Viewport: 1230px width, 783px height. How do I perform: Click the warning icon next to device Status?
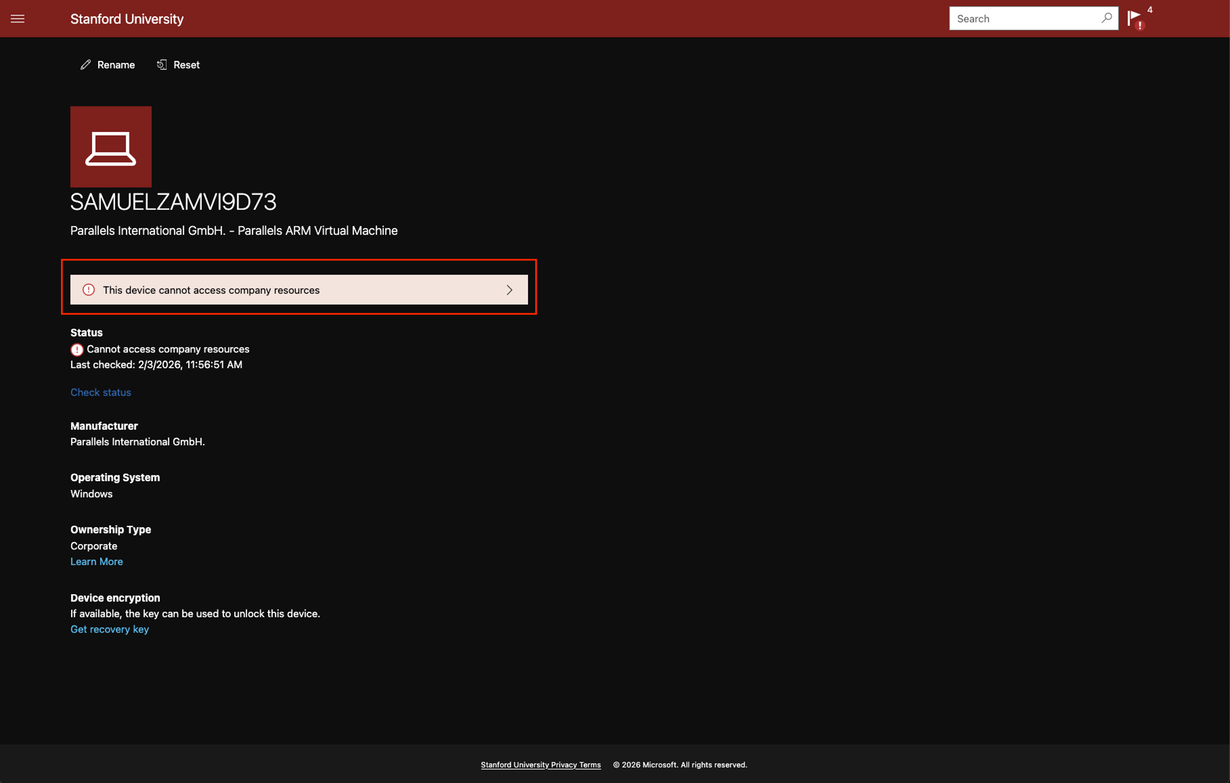[x=77, y=350]
